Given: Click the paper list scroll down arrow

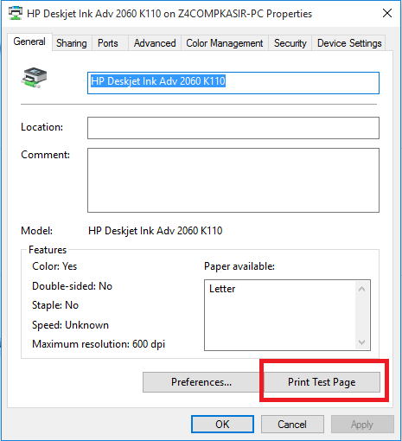Looking at the screenshot, I should click(362, 342).
